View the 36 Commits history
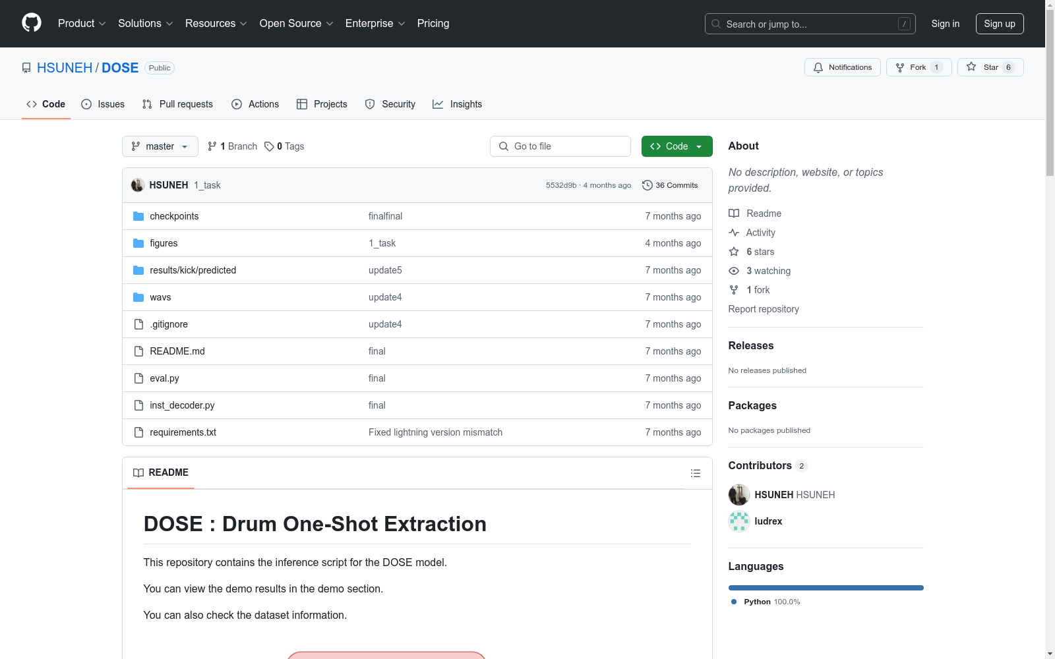The image size is (1055, 659). tap(670, 185)
